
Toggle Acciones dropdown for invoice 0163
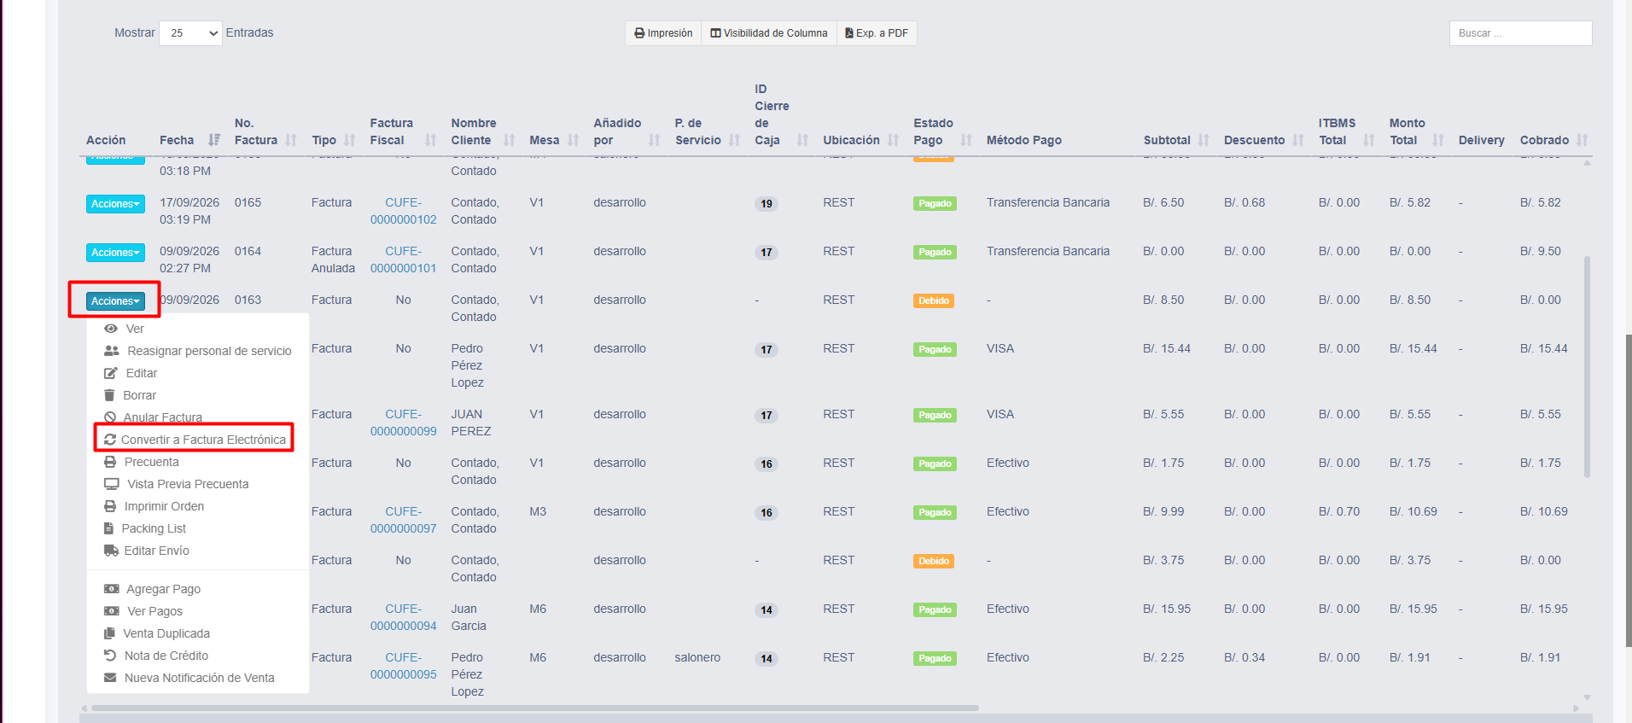pyautogui.click(x=115, y=301)
